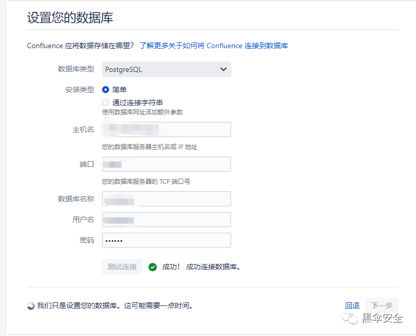
Task: Click the 数据库类型 label
Action: (76, 69)
